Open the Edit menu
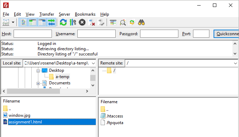The image size is (239, 137). [17, 14]
